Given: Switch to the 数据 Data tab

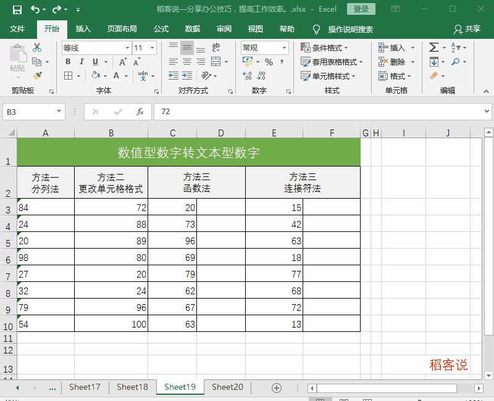Looking at the screenshot, I should coord(193,29).
